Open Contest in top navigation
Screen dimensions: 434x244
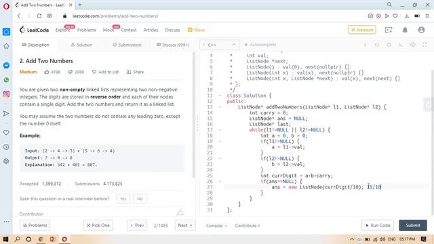coord(129,30)
